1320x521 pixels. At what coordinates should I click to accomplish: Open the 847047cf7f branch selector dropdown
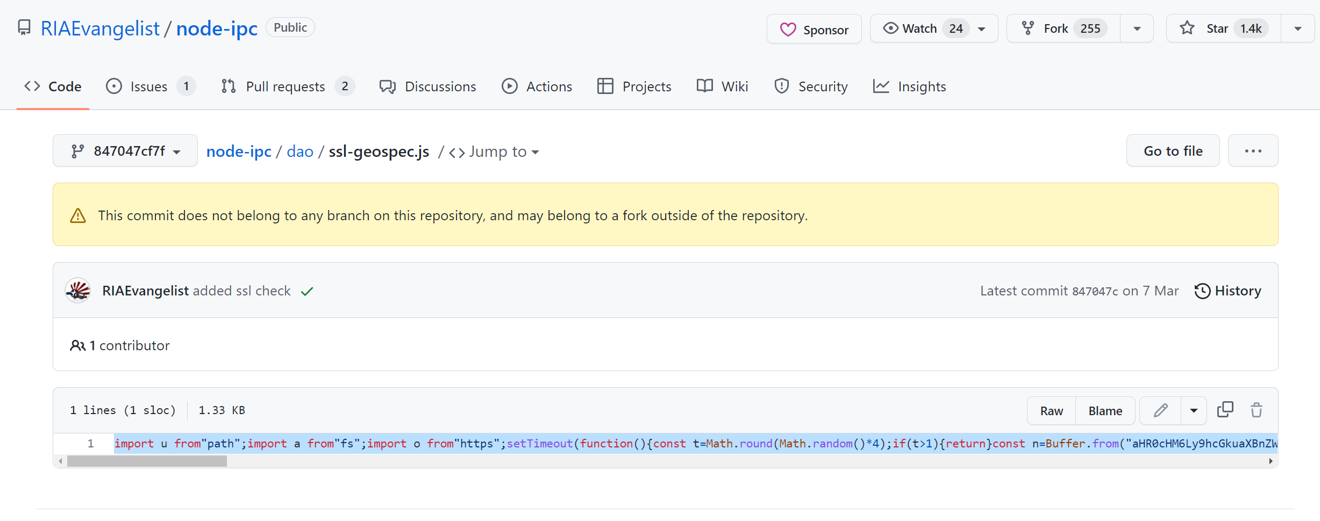[x=125, y=151]
